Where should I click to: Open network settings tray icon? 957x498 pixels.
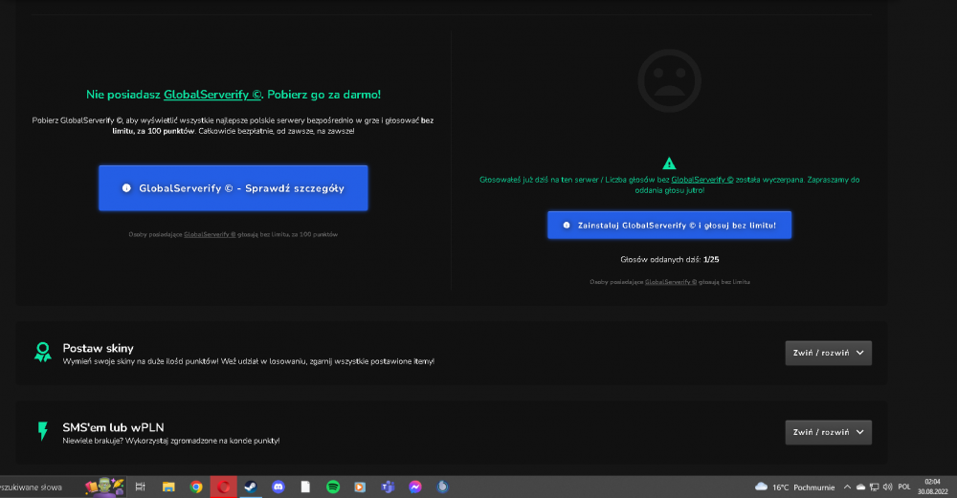[874, 487]
